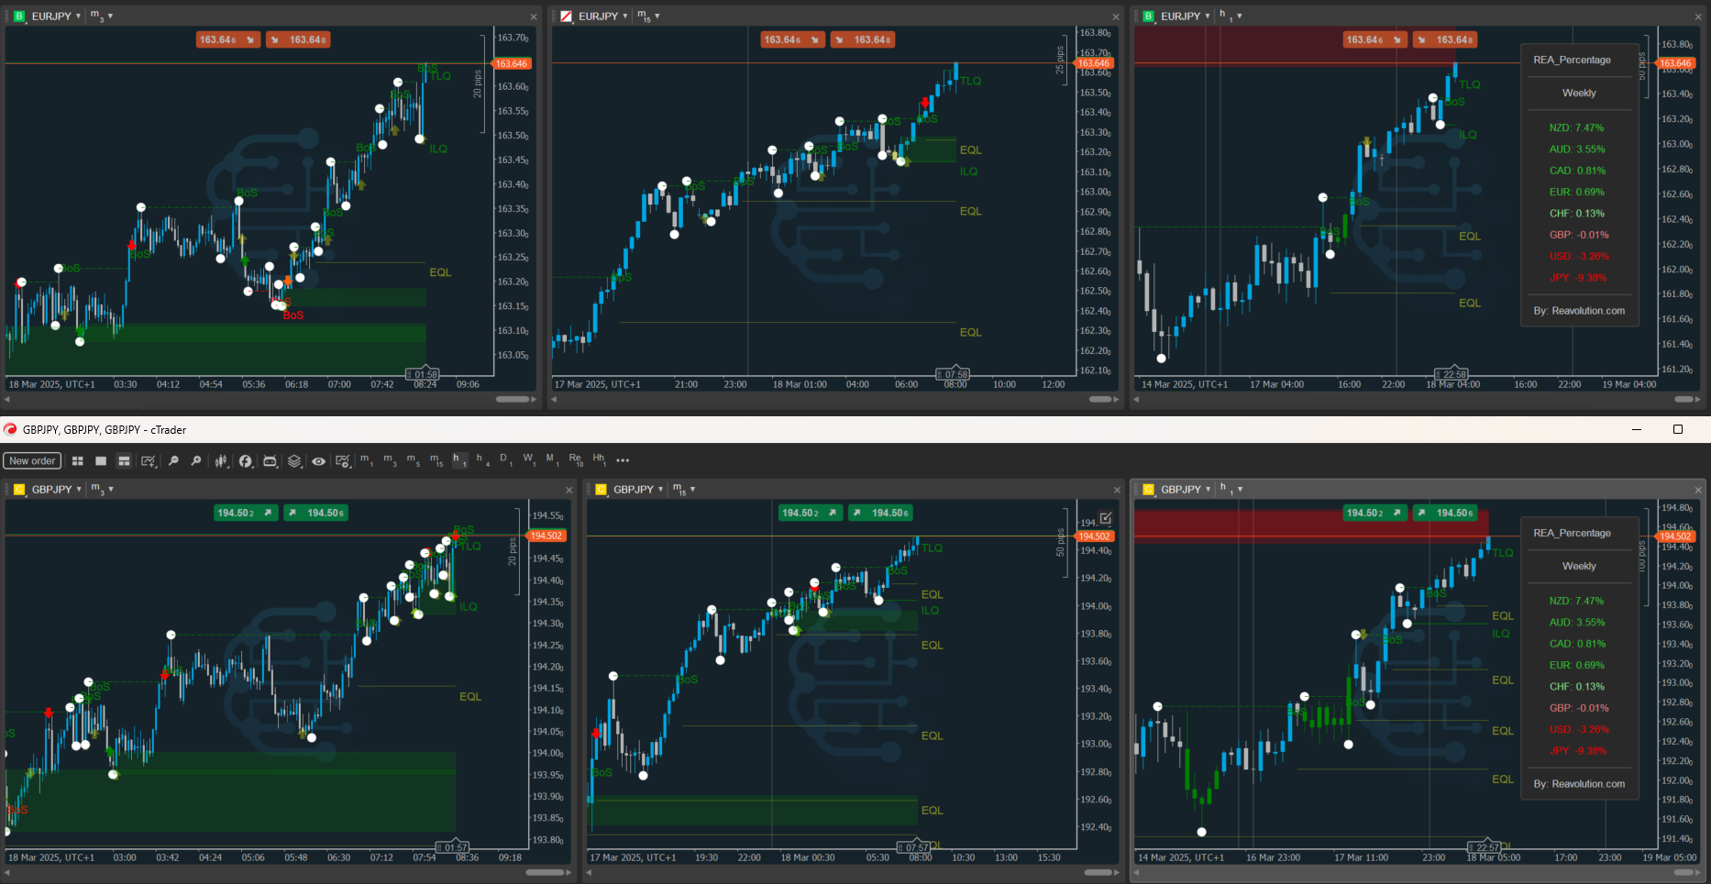Select the Hh1 Heikin timeframe
The height and width of the screenshot is (884, 1711).
tap(599, 459)
